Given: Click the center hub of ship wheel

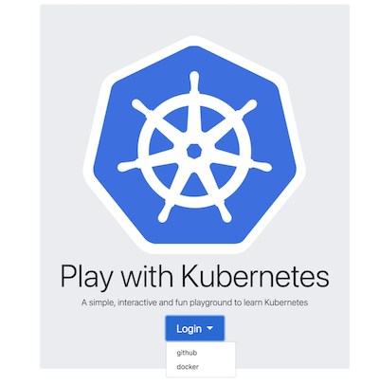Looking at the screenshot, I should coord(194,151).
